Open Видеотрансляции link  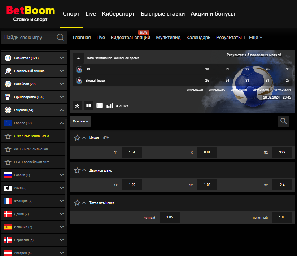[x=131, y=38]
